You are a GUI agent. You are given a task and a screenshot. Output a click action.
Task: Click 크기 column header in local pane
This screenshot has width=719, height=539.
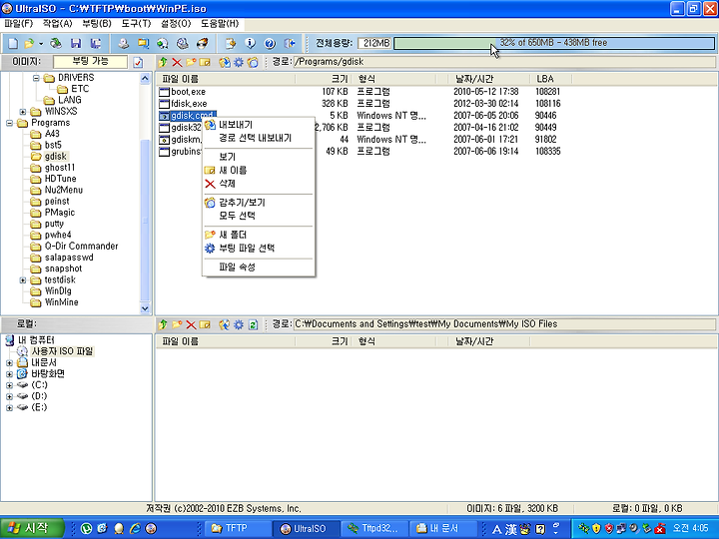323,341
